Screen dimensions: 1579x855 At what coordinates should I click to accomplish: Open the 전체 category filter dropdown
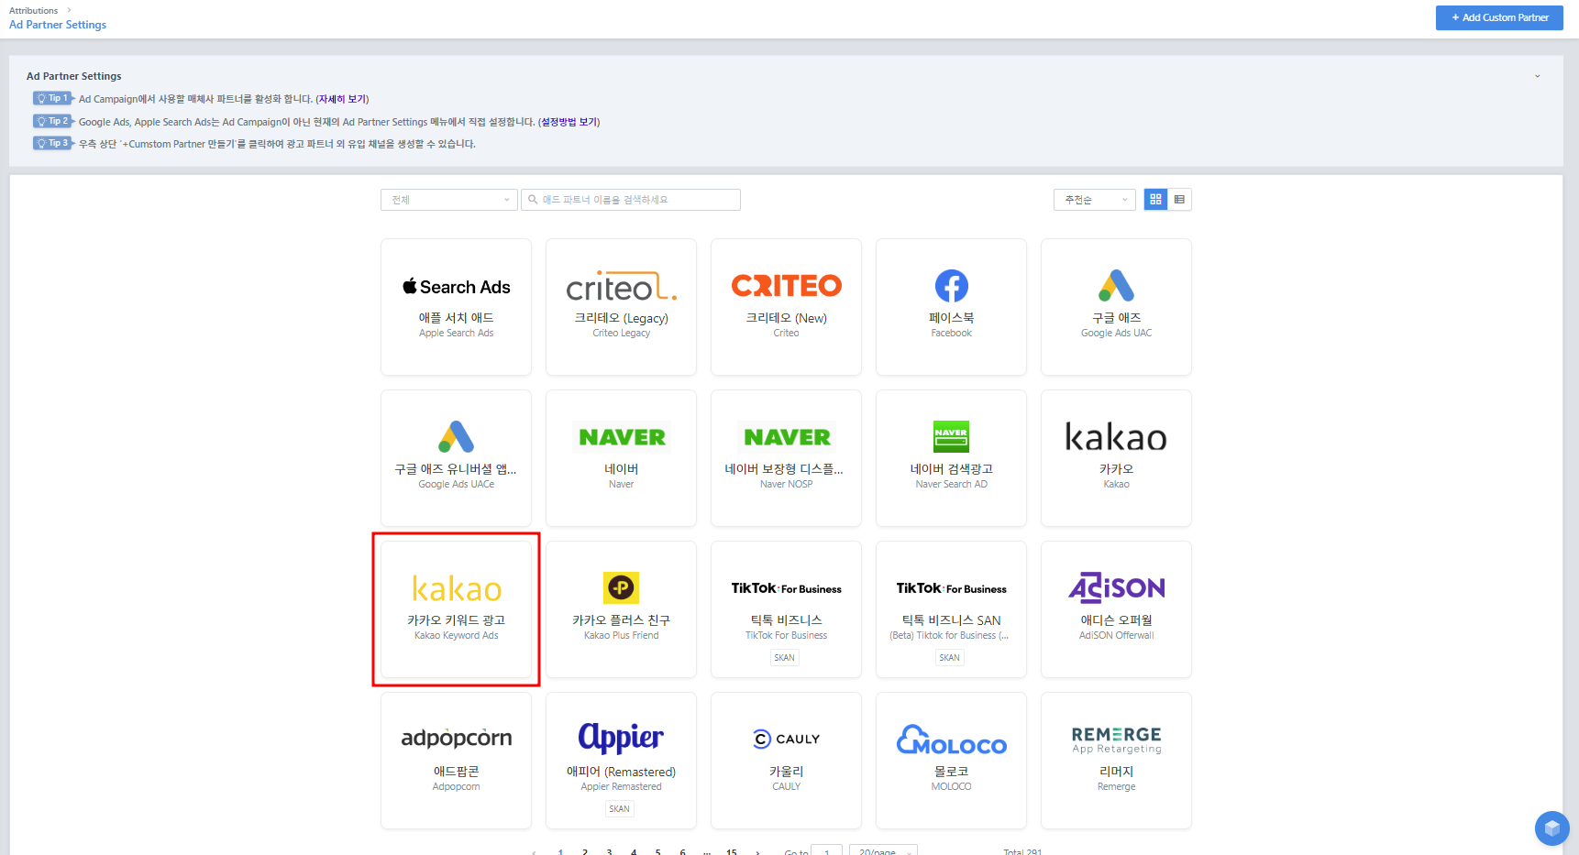click(449, 200)
